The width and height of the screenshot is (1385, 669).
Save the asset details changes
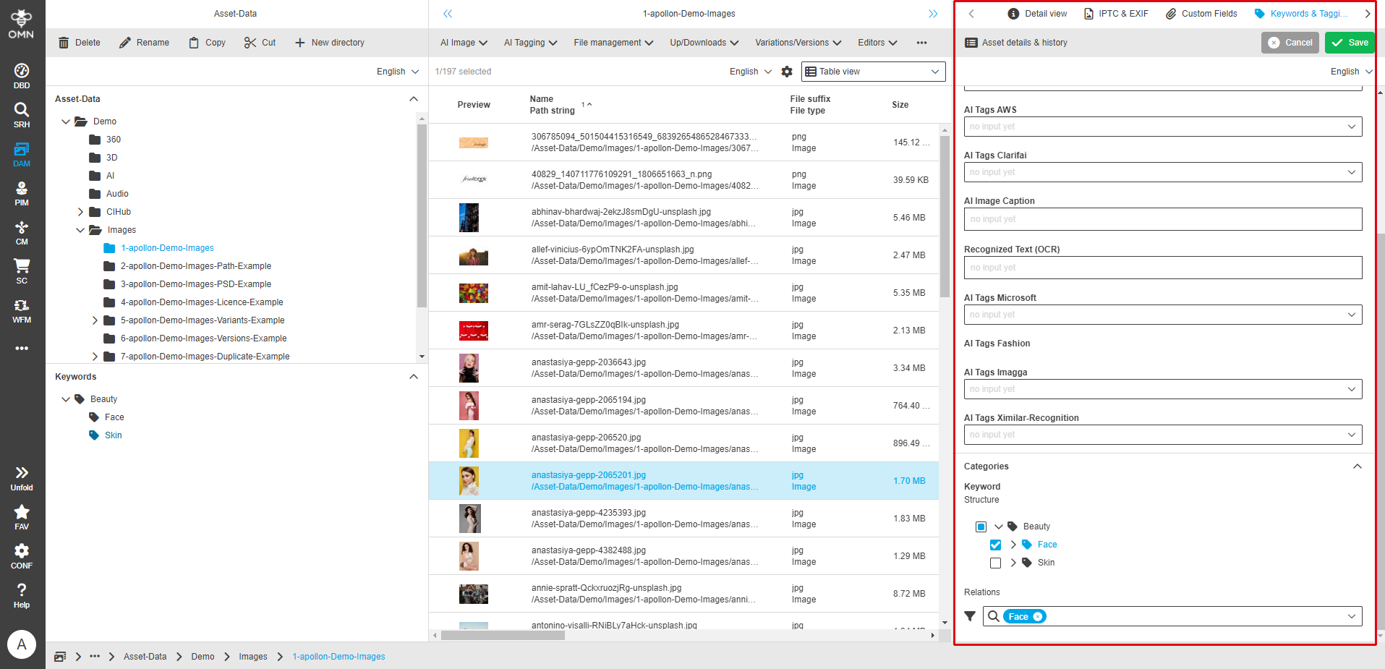[x=1349, y=42]
